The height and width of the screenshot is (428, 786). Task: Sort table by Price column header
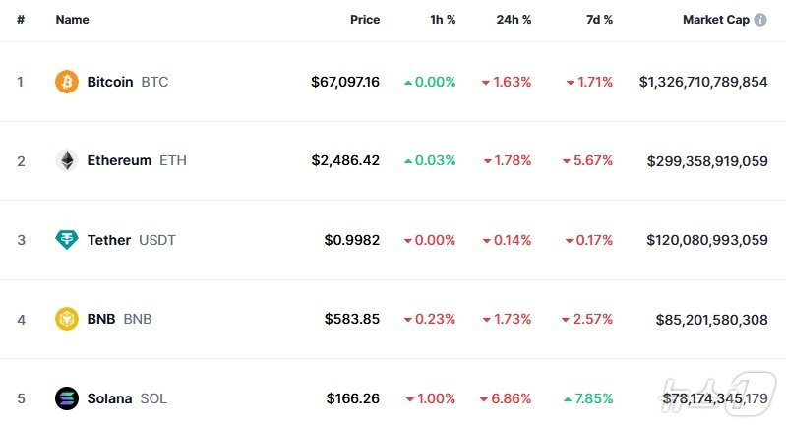point(365,20)
